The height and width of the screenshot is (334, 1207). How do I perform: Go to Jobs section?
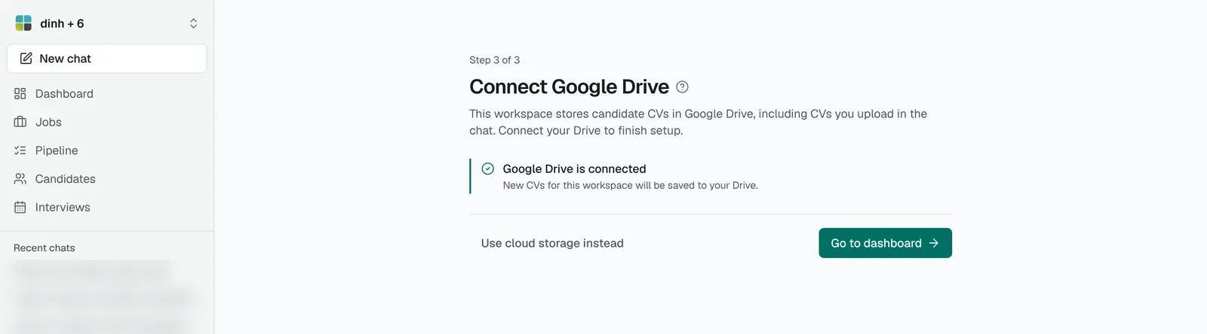(106, 122)
